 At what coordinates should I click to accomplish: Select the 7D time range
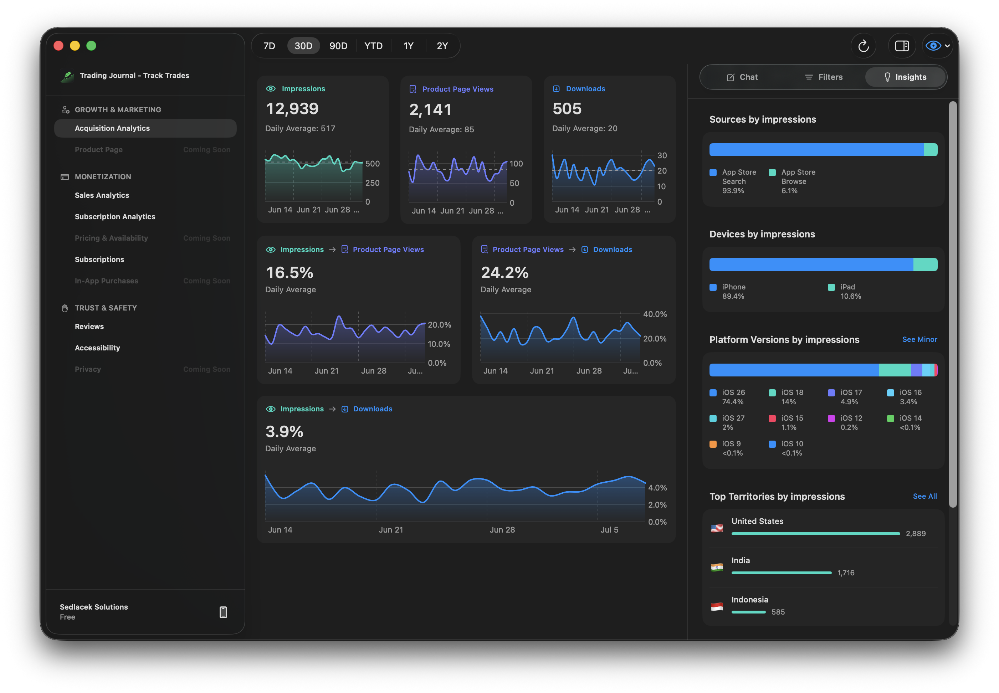click(x=269, y=46)
